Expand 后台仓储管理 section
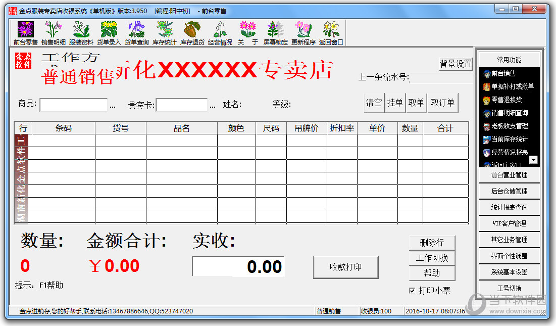 tap(509, 191)
